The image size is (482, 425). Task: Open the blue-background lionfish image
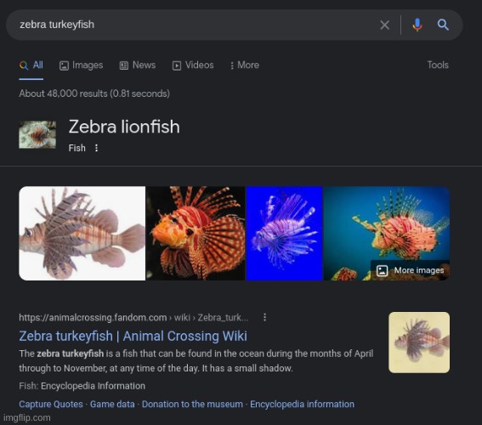(284, 233)
